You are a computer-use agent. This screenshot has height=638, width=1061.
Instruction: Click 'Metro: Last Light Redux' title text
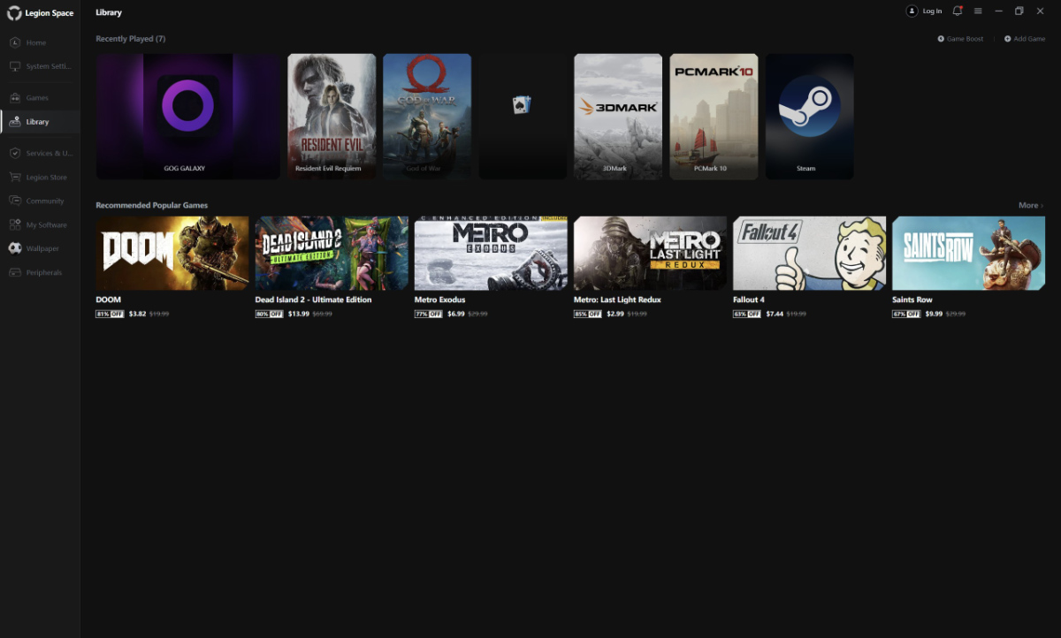click(x=617, y=300)
